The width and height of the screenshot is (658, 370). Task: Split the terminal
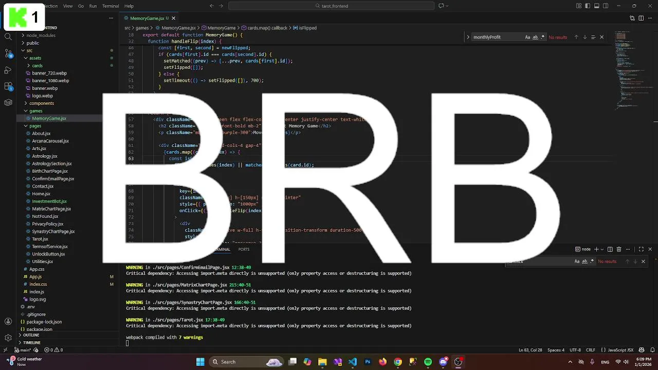610,249
